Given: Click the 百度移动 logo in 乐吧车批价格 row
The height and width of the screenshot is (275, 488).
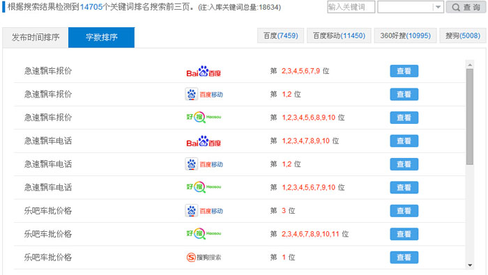Looking at the screenshot, I should [x=204, y=211].
